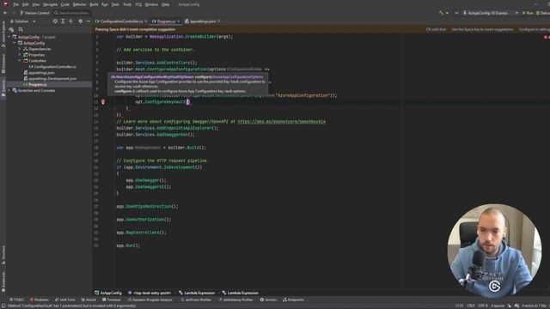Select appsettings.json in the solution tree

(x=39, y=72)
